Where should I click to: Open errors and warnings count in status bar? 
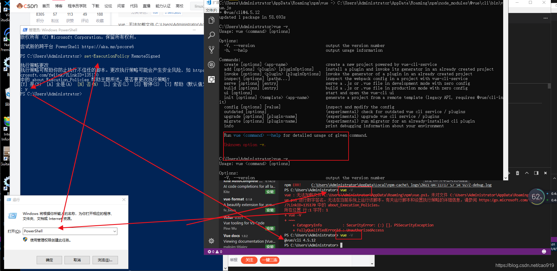pyautogui.click(x=215, y=252)
